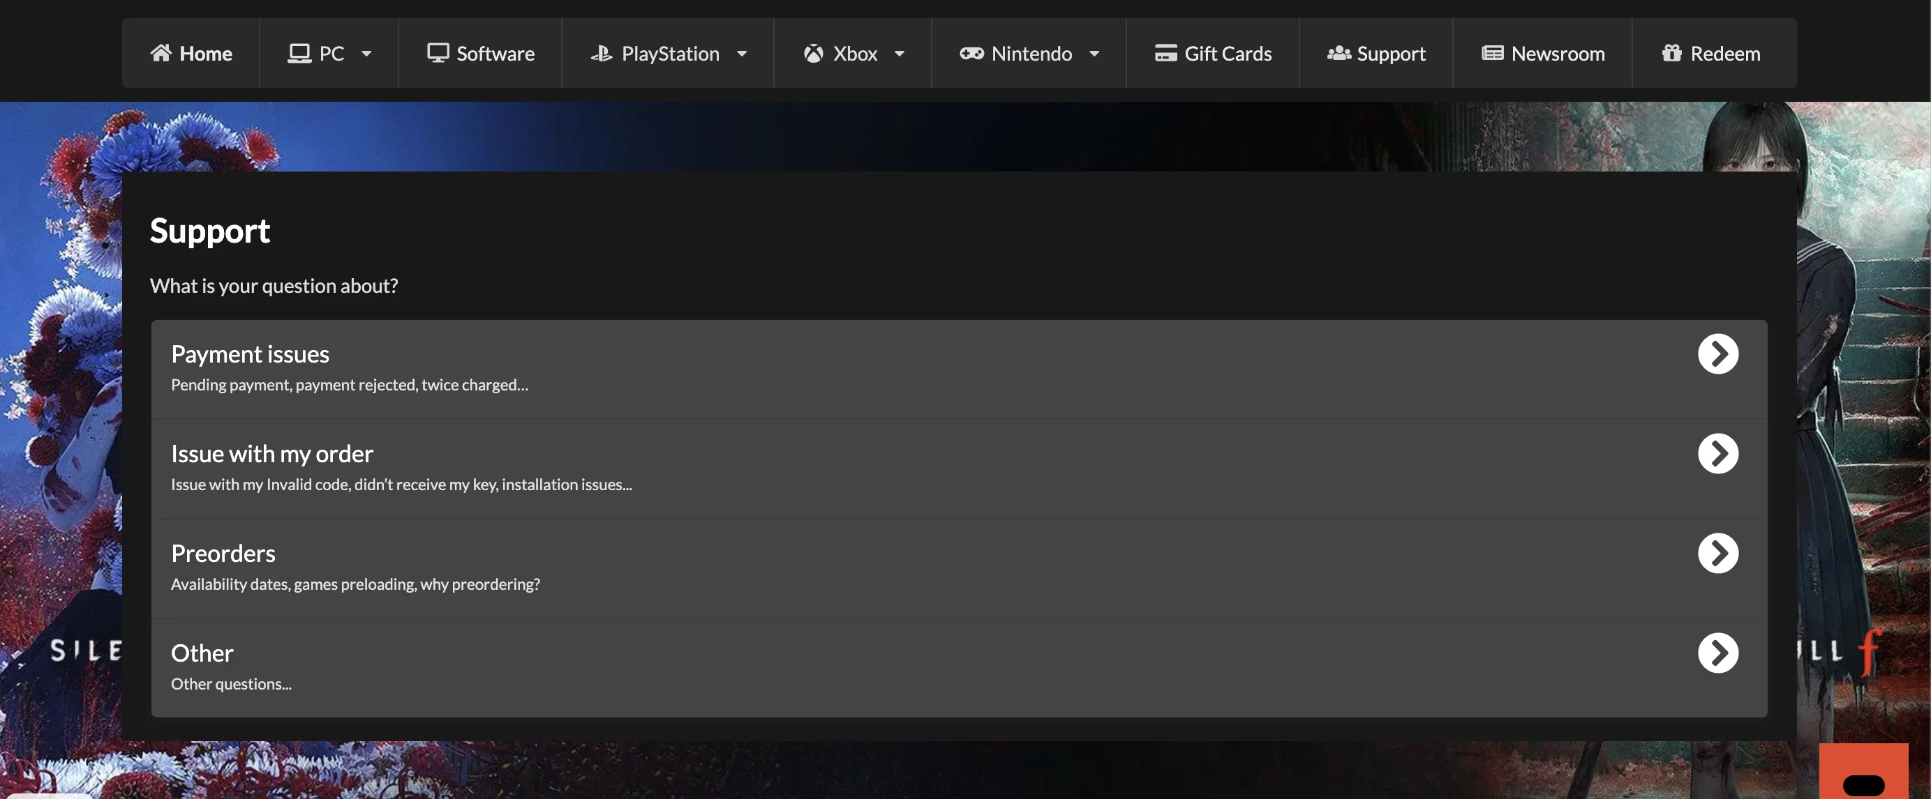
Task: Open Other questions topic
Action: 202,653
